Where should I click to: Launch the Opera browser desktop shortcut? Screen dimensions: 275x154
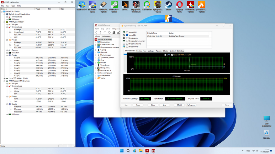pos(179,5)
